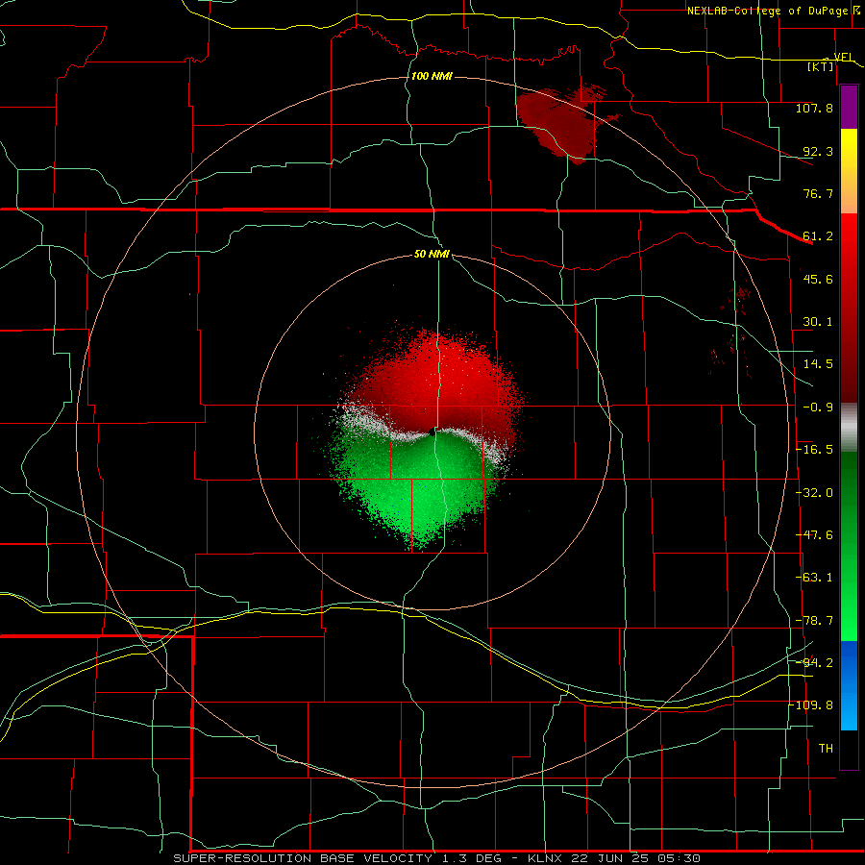Click the -109.8 legend value
Image resolution: width=865 pixels, height=865 pixels.
(x=810, y=705)
